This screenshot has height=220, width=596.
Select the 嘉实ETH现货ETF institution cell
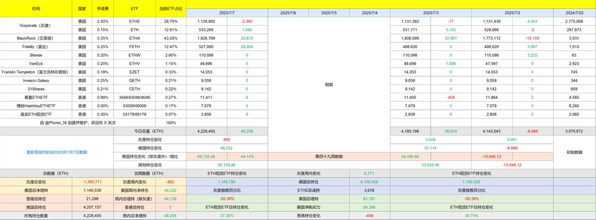click(x=37, y=114)
